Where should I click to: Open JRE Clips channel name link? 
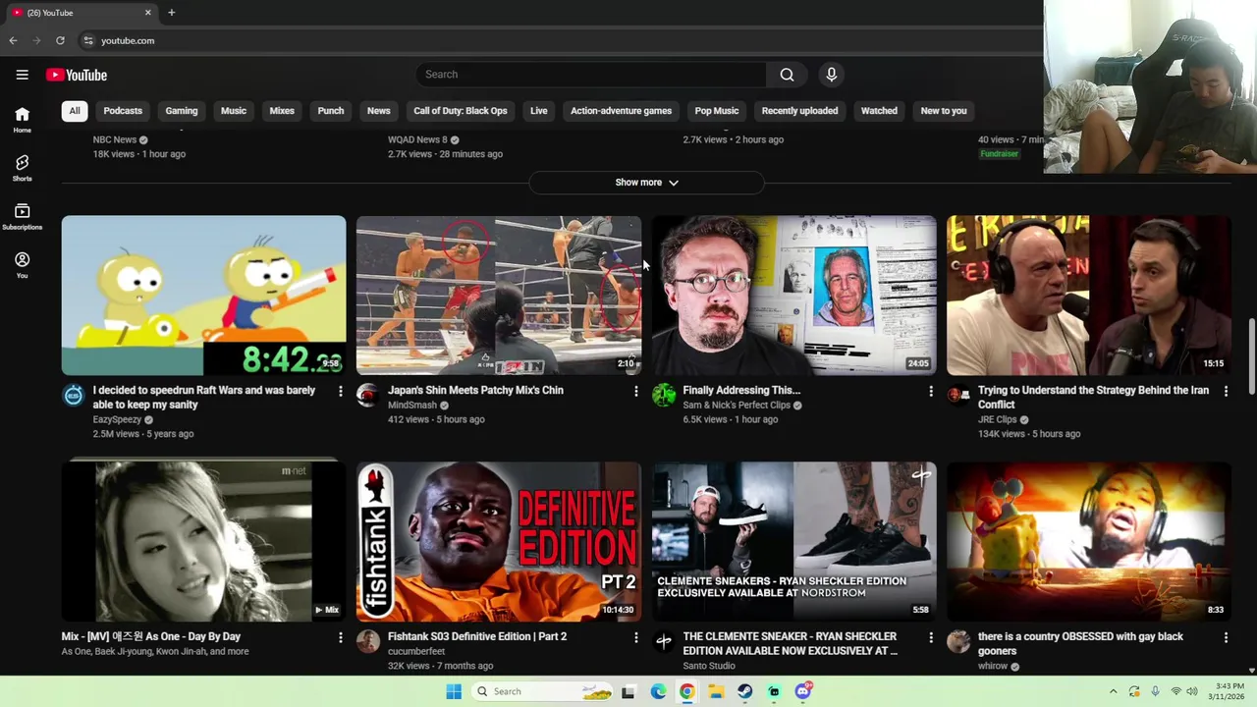click(x=998, y=419)
